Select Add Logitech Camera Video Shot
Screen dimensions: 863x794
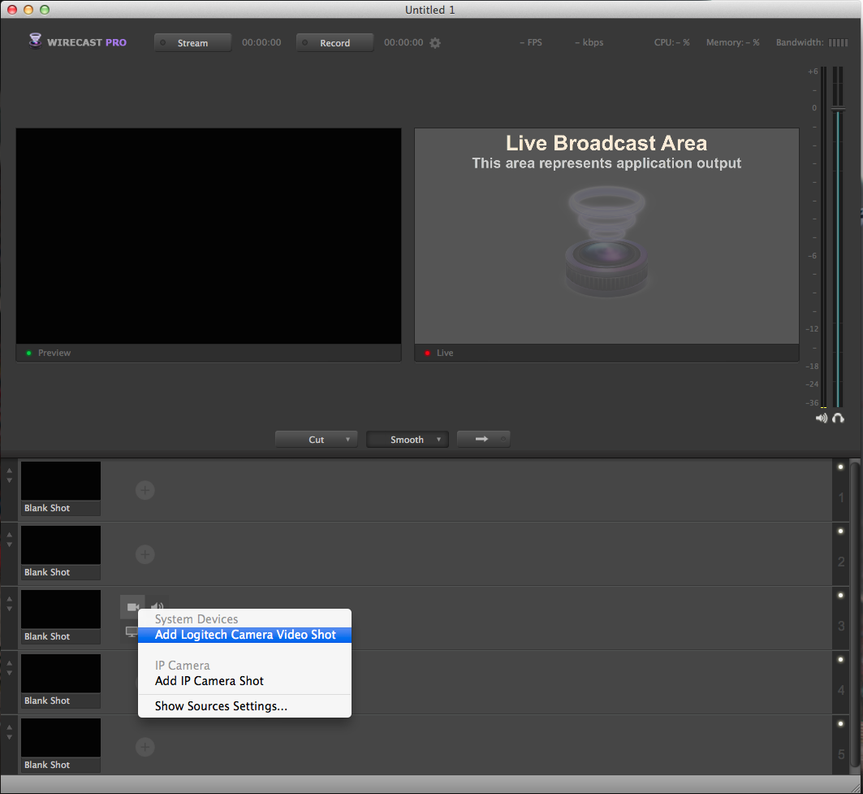[x=244, y=635]
